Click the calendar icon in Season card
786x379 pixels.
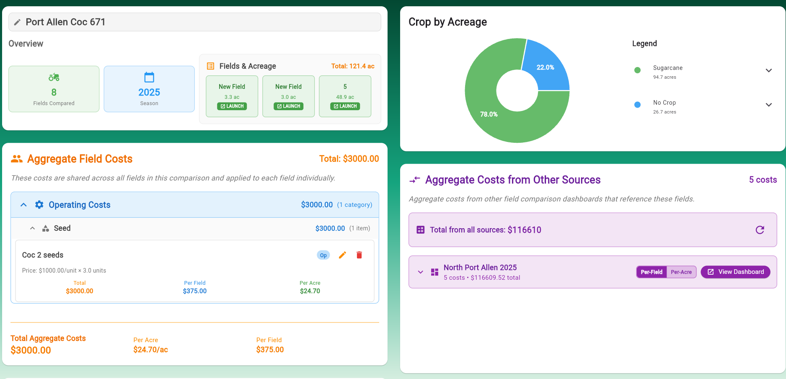[x=149, y=77]
